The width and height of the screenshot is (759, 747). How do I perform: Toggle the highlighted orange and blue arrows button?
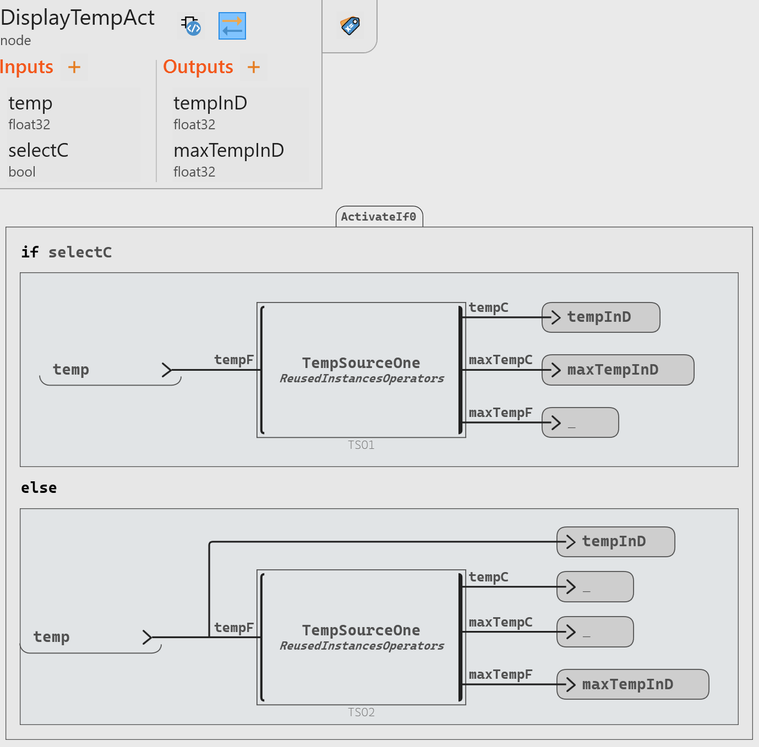[x=232, y=26]
